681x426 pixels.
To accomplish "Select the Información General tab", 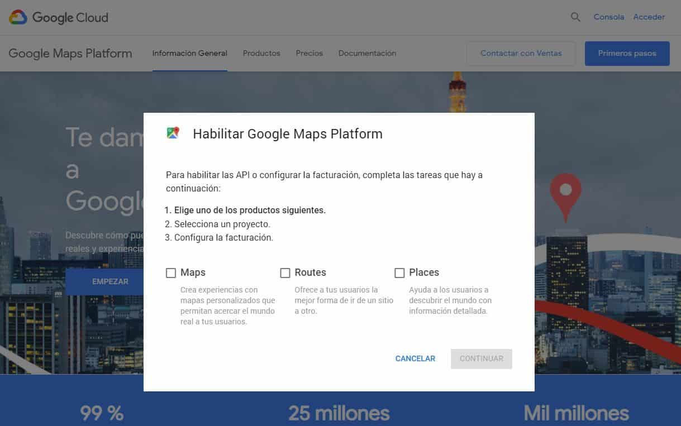I will [x=189, y=53].
